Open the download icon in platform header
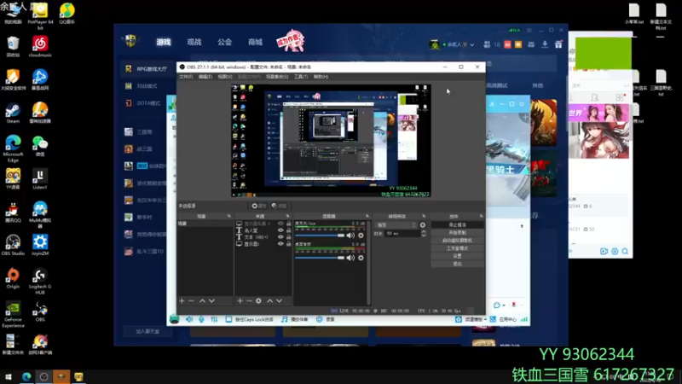Screen dimensions: 682x384 click(x=545, y=44)
